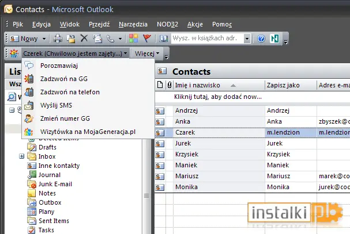This screenshot has width=350, height=234.
Task: Open help with the blue question icon
Action: [261, 39]
